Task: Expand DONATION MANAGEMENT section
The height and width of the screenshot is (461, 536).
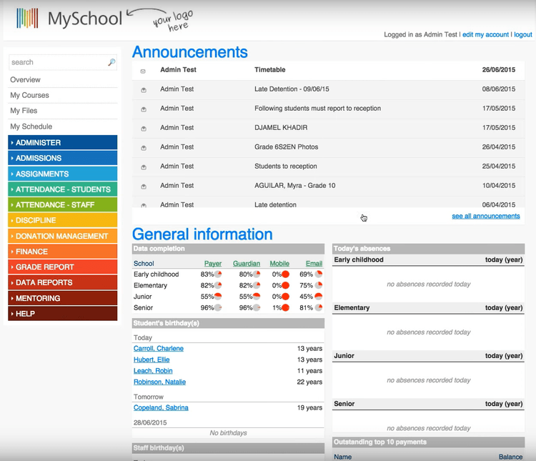Action: pyautogui.click(x=63, y=236)
